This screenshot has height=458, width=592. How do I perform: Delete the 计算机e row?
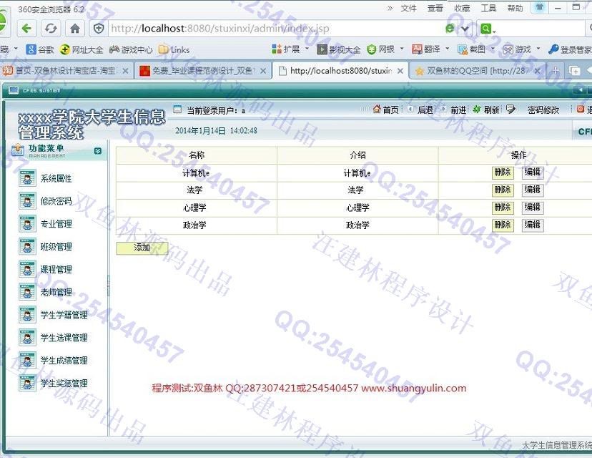(x=503, y=172)
